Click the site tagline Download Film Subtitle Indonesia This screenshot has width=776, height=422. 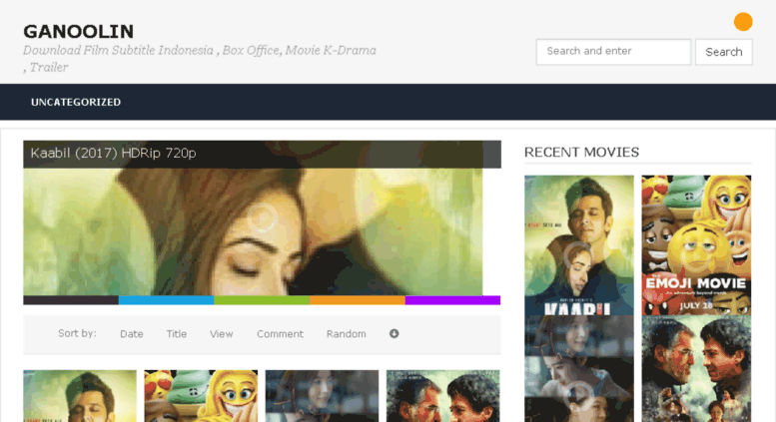pyautogui.click(x=200, y=58)
